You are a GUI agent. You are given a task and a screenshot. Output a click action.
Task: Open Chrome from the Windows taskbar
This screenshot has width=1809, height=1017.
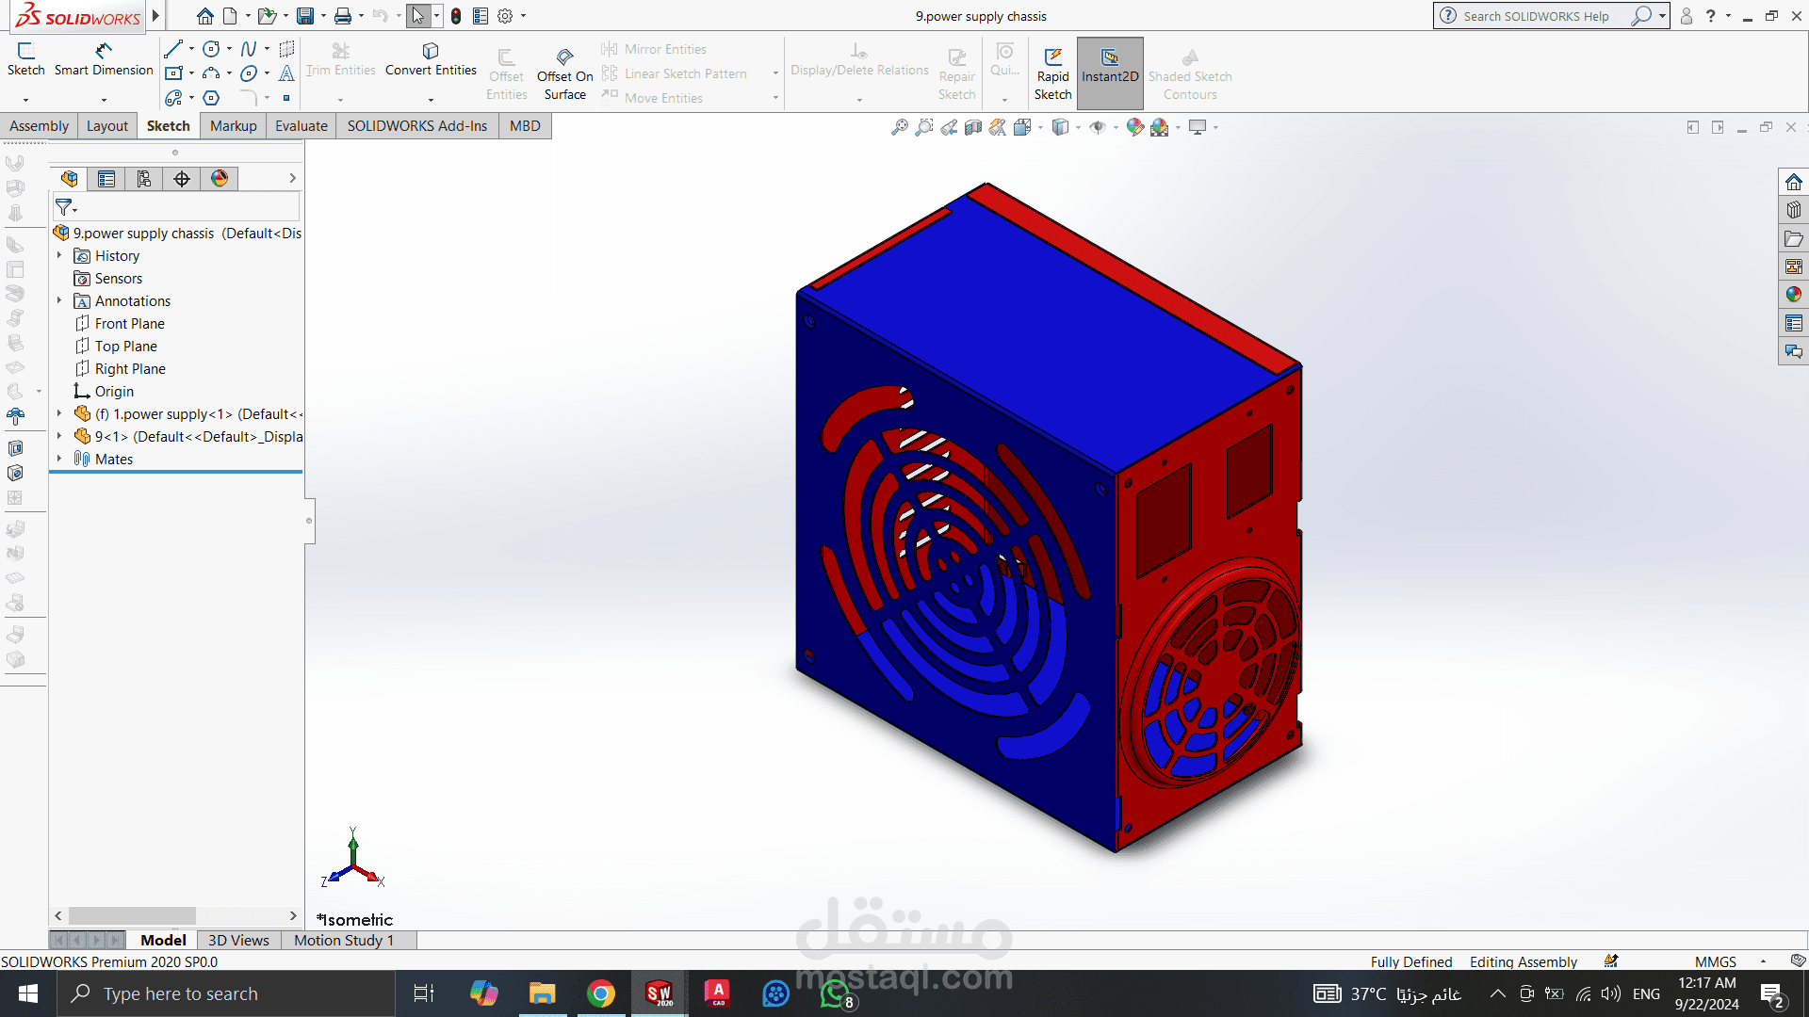coord(601,993)
